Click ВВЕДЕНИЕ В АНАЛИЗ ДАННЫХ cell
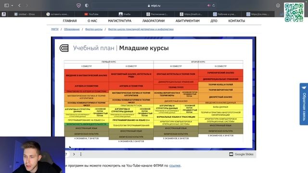Screen dimensions: 308x173 pos(220,102)
